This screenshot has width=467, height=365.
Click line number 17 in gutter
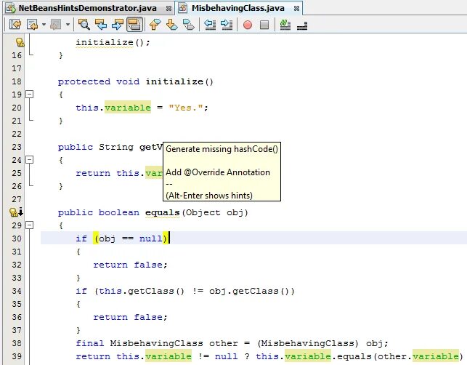pyautogui.click(x=17, y=68)
